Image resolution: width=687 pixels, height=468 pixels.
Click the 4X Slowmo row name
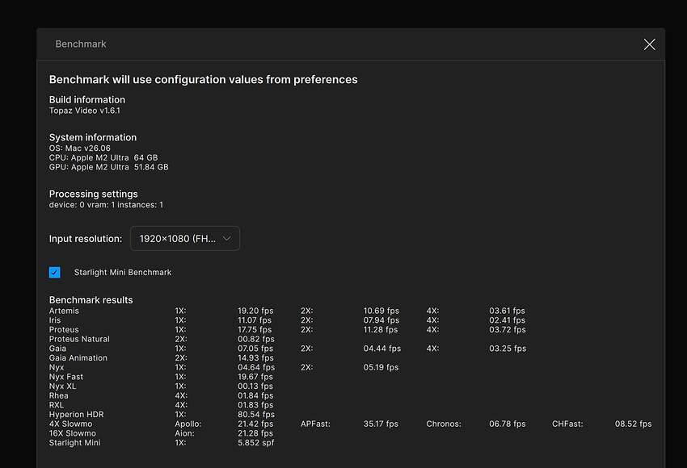tap(70, 424)
